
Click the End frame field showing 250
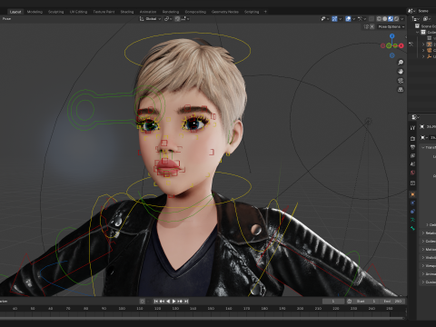pyautogui.click(x=392, y=302)
